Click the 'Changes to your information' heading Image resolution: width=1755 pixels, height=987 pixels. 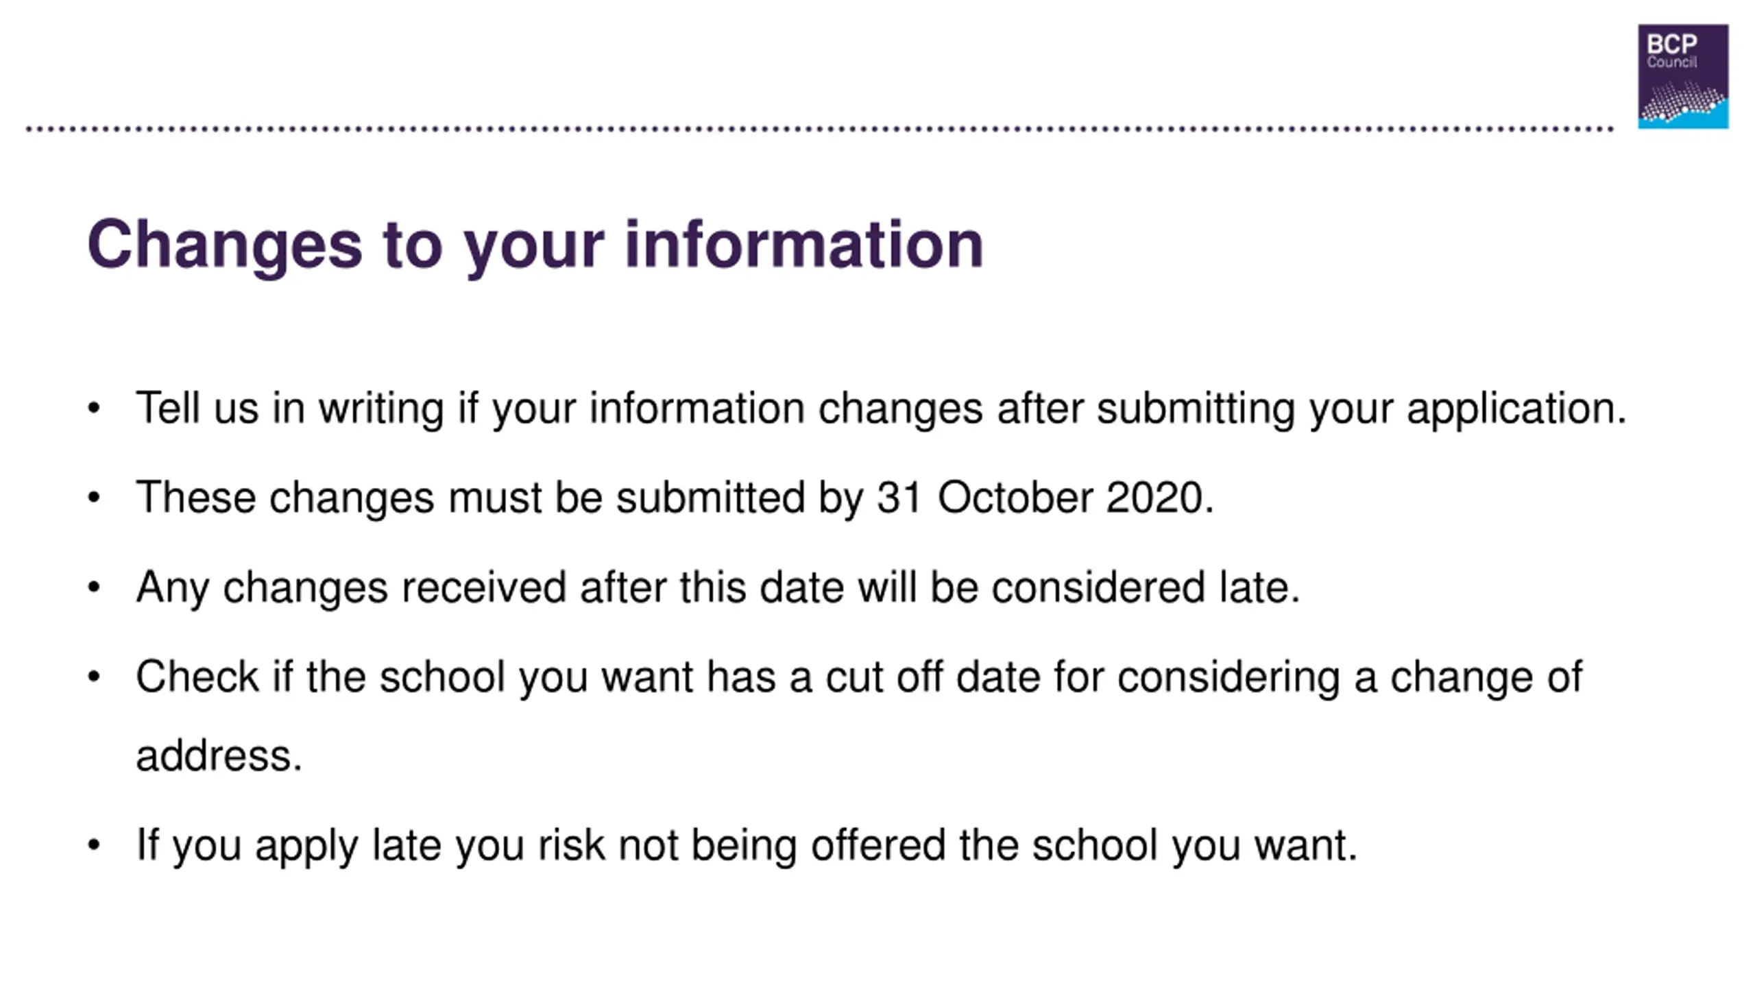(x=535, y=245)
